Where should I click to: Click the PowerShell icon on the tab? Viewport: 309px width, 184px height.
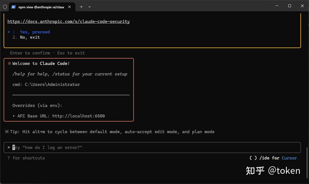pyautogui.click(x=14, y=7)
